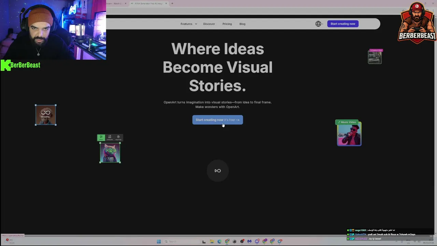Close the AI Art Generator tab
This screenshot has height=246, width=437.
click(166, 3)
